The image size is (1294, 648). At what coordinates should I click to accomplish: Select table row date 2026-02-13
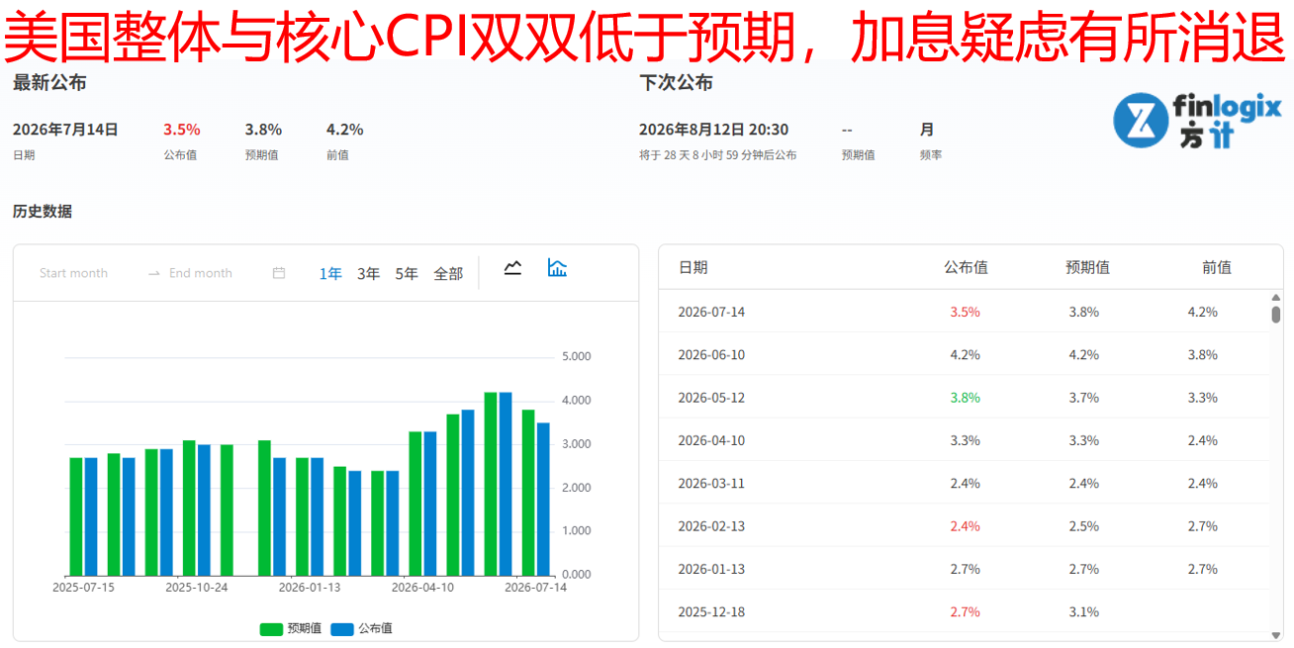click(711, 526)
